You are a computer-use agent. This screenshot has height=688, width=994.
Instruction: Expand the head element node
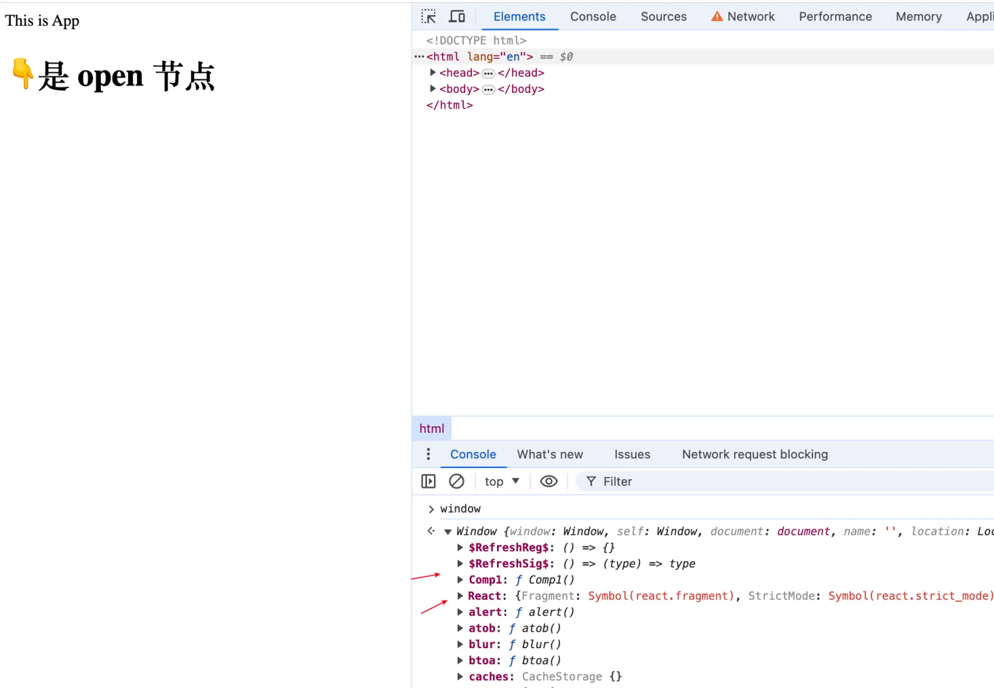click(x=433, y=72)
